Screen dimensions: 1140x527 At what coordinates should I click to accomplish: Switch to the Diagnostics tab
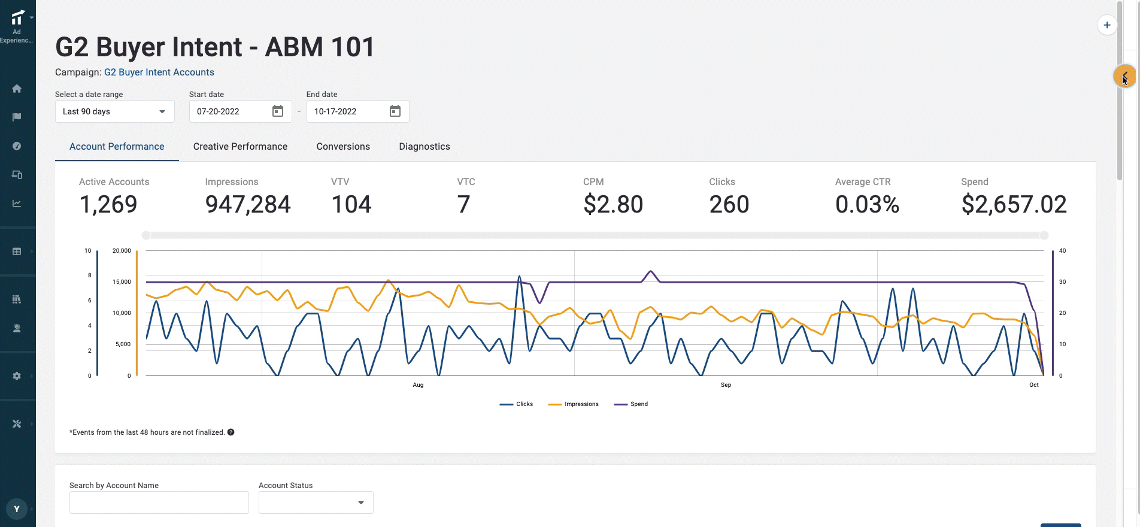pos(425,147)
